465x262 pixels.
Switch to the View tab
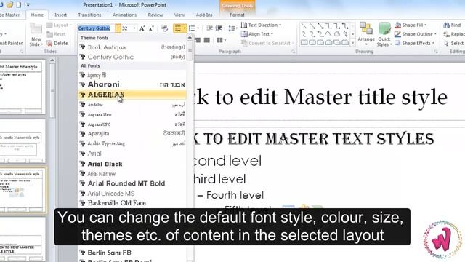click(179, 15)
